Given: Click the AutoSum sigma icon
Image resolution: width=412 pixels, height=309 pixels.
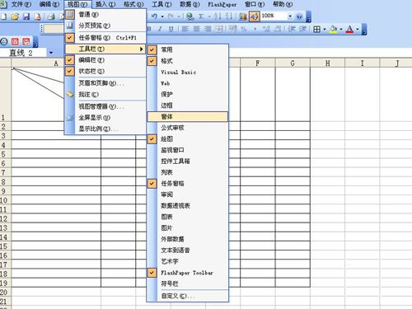Looking at the screenshot, I should 201,16.
